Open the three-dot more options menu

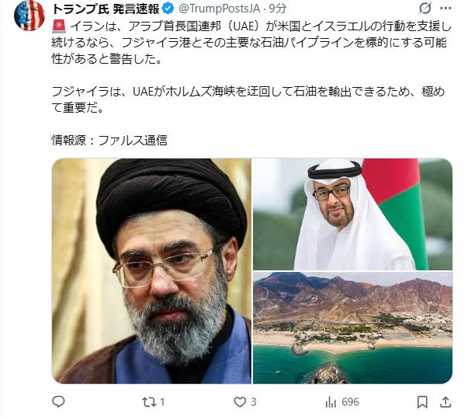click(x=445, y=9)
